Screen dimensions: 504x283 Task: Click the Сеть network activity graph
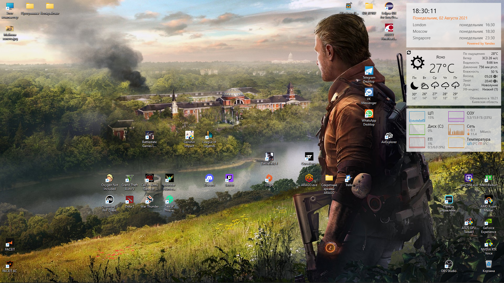[456, 130]
